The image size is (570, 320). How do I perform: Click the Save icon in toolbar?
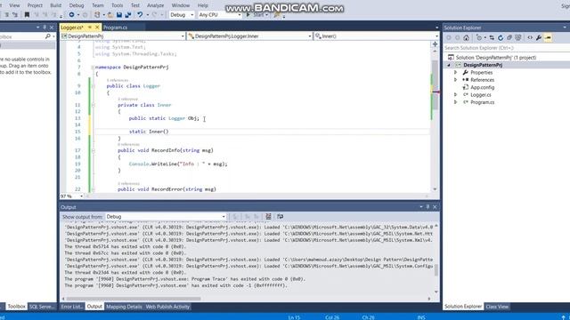[119, 15]
